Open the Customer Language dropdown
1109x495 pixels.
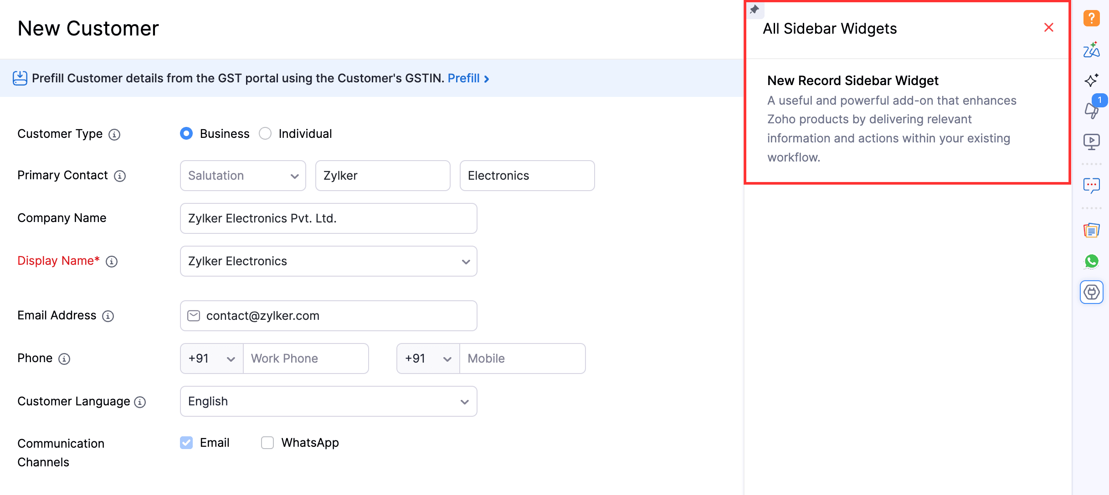329,401
